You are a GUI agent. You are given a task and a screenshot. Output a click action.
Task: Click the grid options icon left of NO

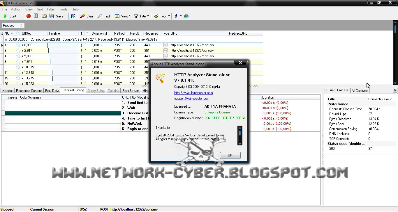click(x=2, y=33)
